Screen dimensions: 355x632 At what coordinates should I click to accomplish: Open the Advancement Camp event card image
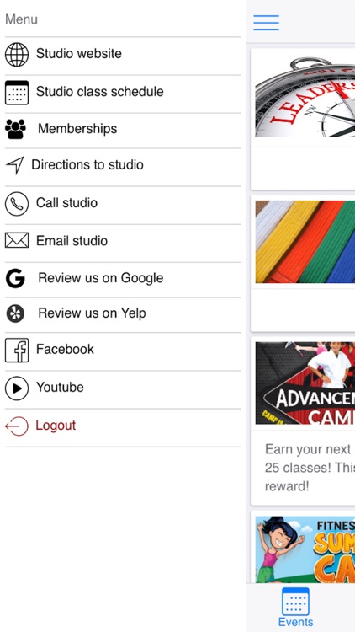point(305,383)
